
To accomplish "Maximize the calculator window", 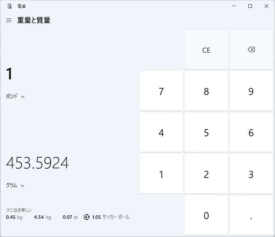I will 250,6.
